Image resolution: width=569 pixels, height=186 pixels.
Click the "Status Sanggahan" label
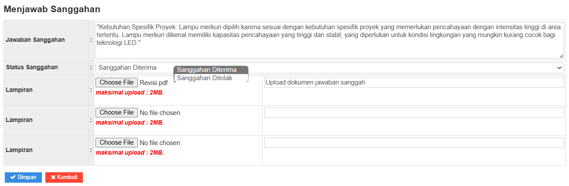tap(32, 68)
